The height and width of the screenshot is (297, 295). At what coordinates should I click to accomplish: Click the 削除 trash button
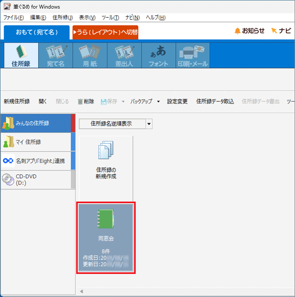(86, 101)
